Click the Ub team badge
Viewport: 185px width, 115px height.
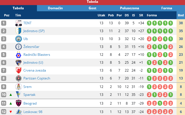click(19, 39)
